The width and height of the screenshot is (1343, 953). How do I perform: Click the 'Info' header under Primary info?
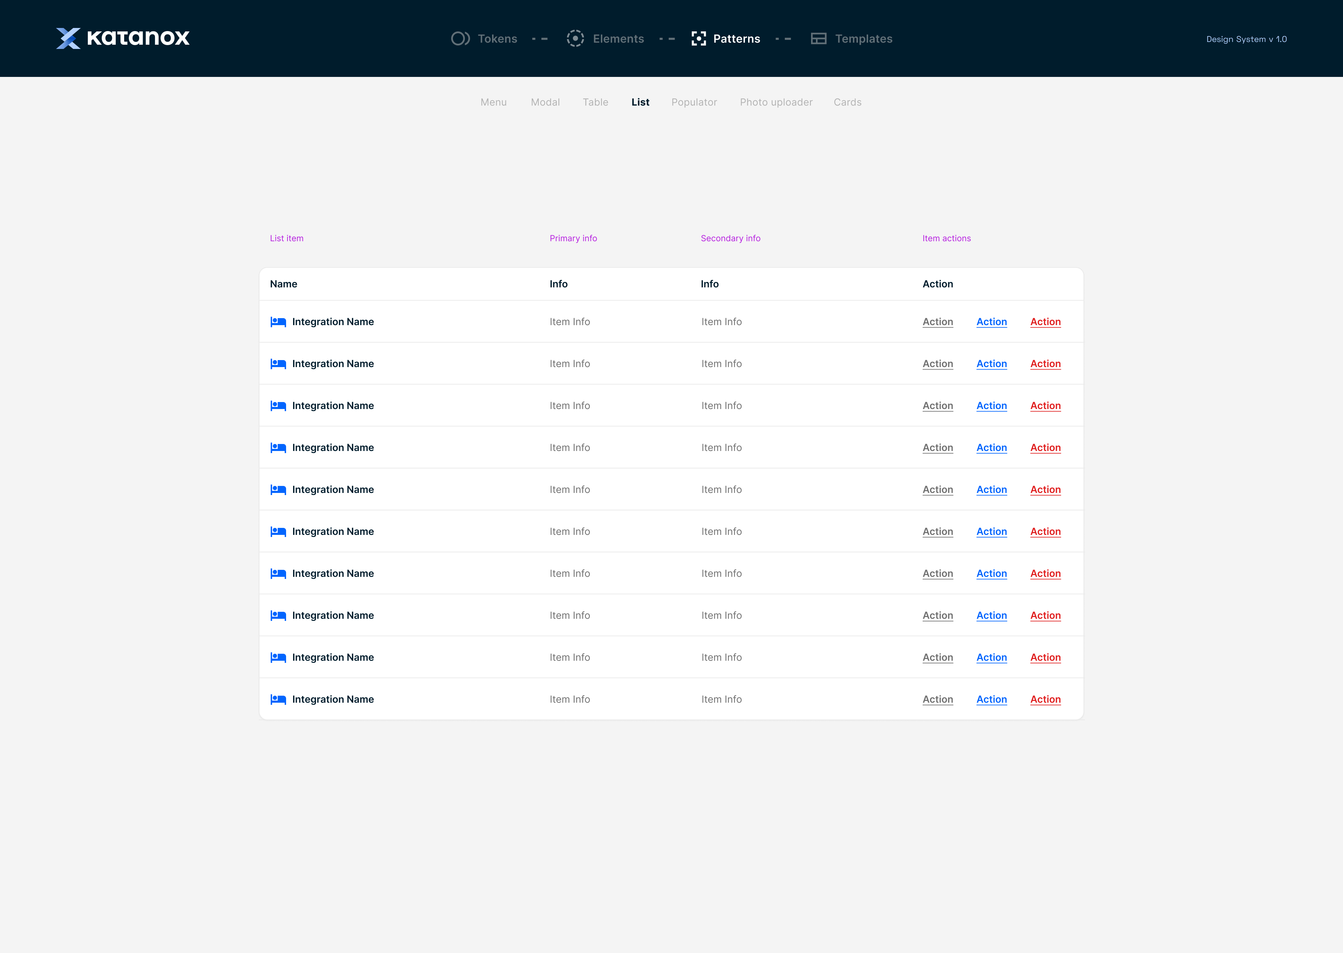[558, 284]
